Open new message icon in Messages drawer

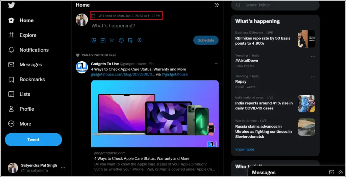coord(331,172)
